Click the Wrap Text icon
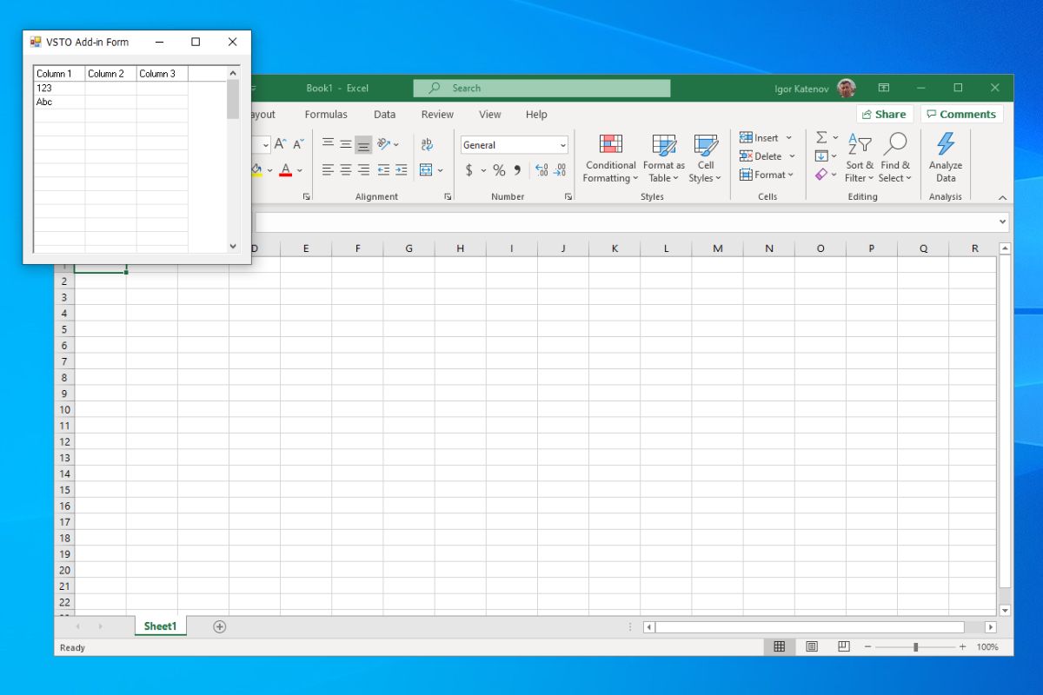 tap(427, 144)
